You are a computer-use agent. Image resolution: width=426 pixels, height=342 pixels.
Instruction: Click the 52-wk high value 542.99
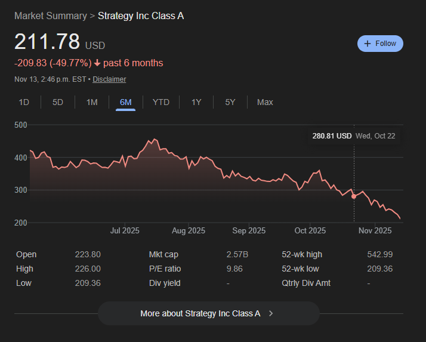tap(380, 254)
